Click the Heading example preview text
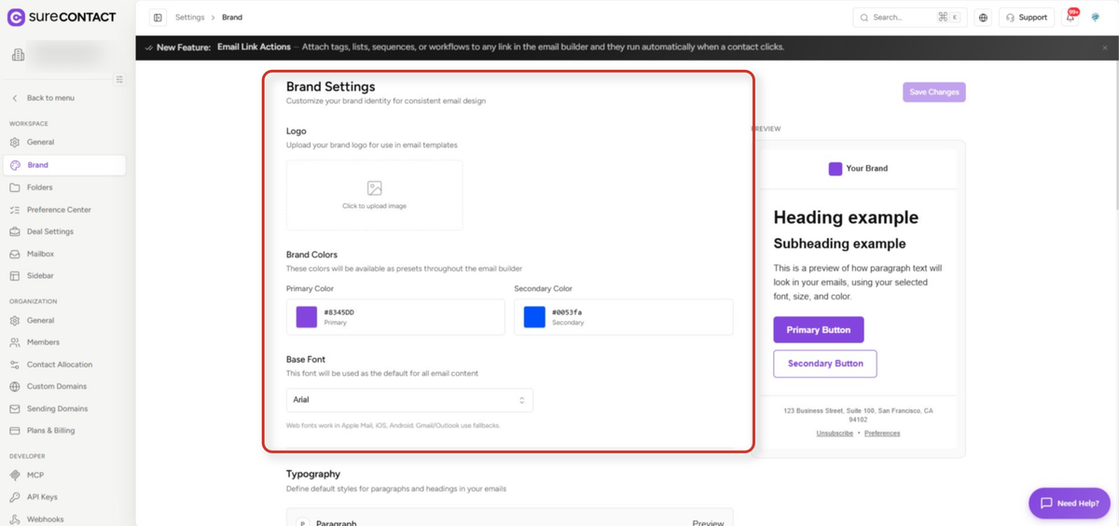The width and height of the screenshot is (1119, 526). [x=846, y=218]
